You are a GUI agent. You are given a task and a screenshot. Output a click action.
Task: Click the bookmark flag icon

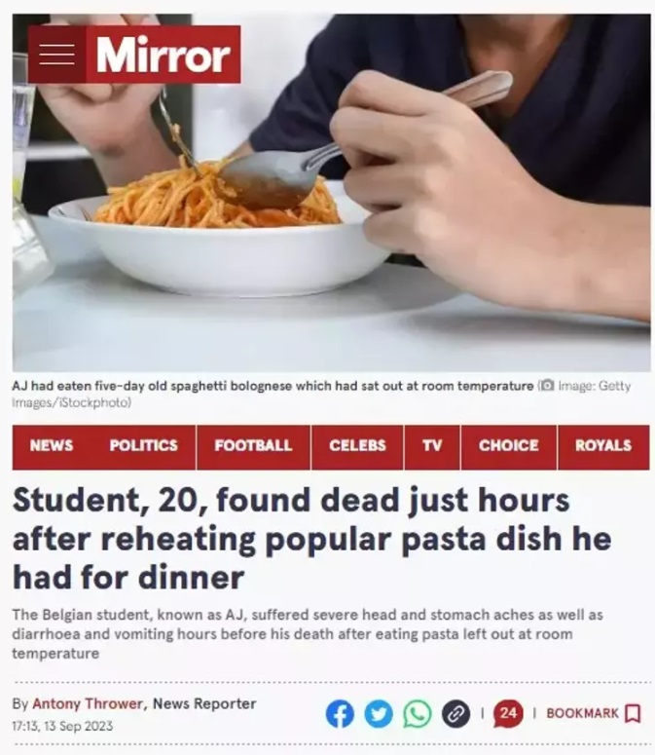click(633, 713)
